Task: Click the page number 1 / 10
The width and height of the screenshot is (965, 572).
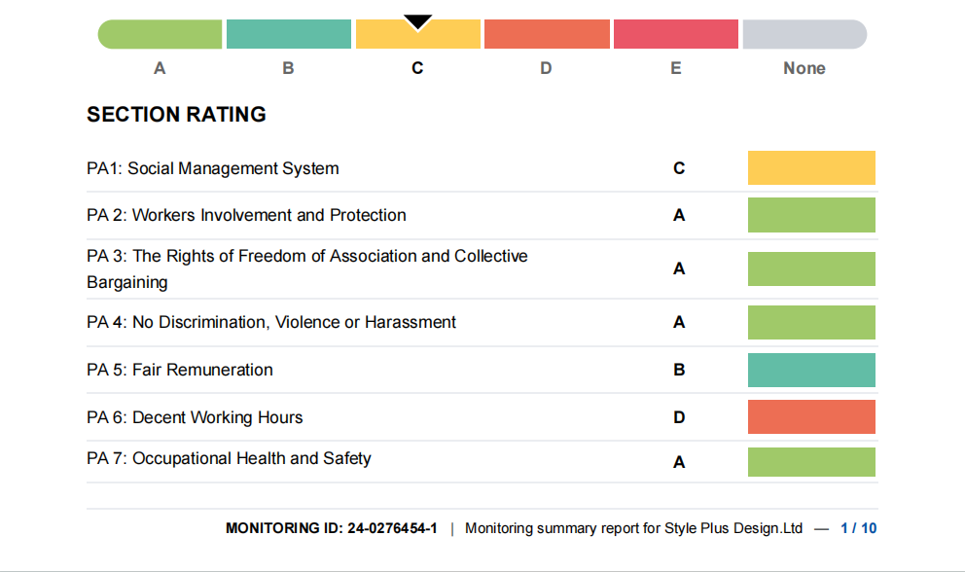Action: [x=858, y=528]
